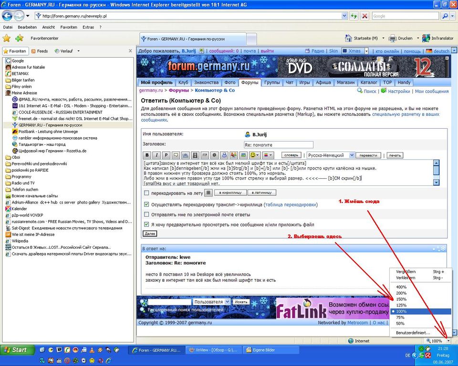This screenshot has width=458, height=366.
Task: Open the Ansicht menu
Action: click(x=49, y=27)
